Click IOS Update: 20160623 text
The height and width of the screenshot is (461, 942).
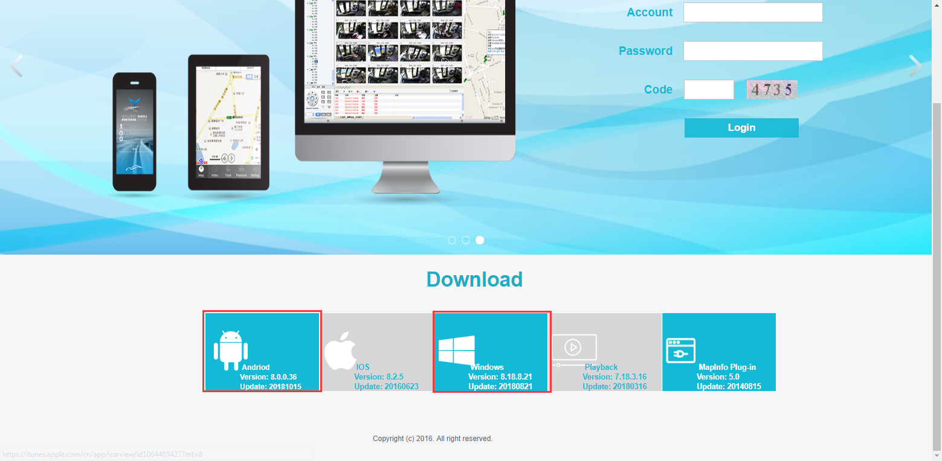click(x=387, y=386)
